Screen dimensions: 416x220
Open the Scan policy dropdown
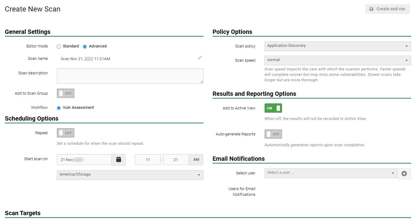click(x=338, y=46)
